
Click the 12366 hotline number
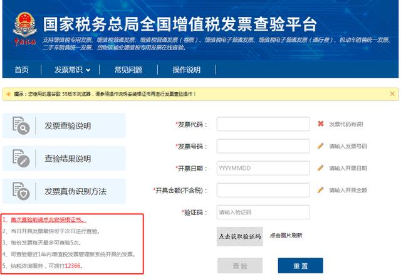[x=73, y=266]
